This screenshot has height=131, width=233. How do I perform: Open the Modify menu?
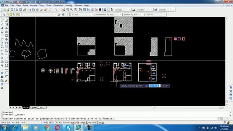click(69, 5)
